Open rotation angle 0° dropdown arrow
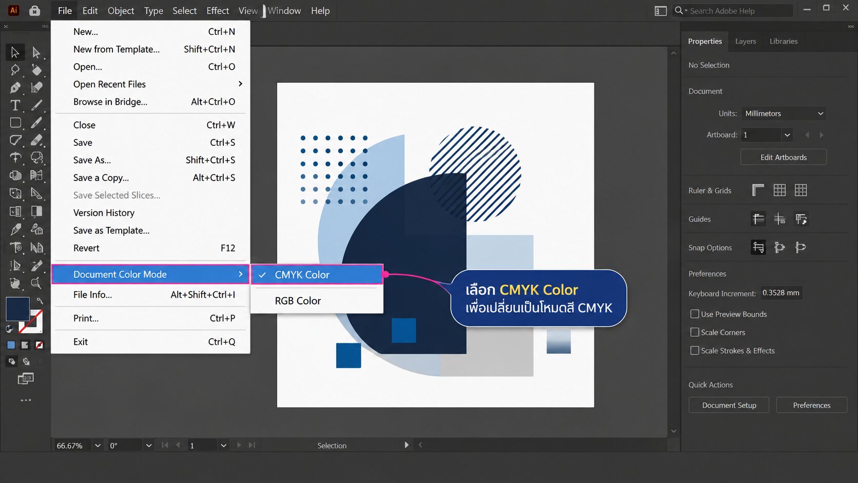Image resolution: width=858 pixels, height=483 pixels. [x=149, y=446]
